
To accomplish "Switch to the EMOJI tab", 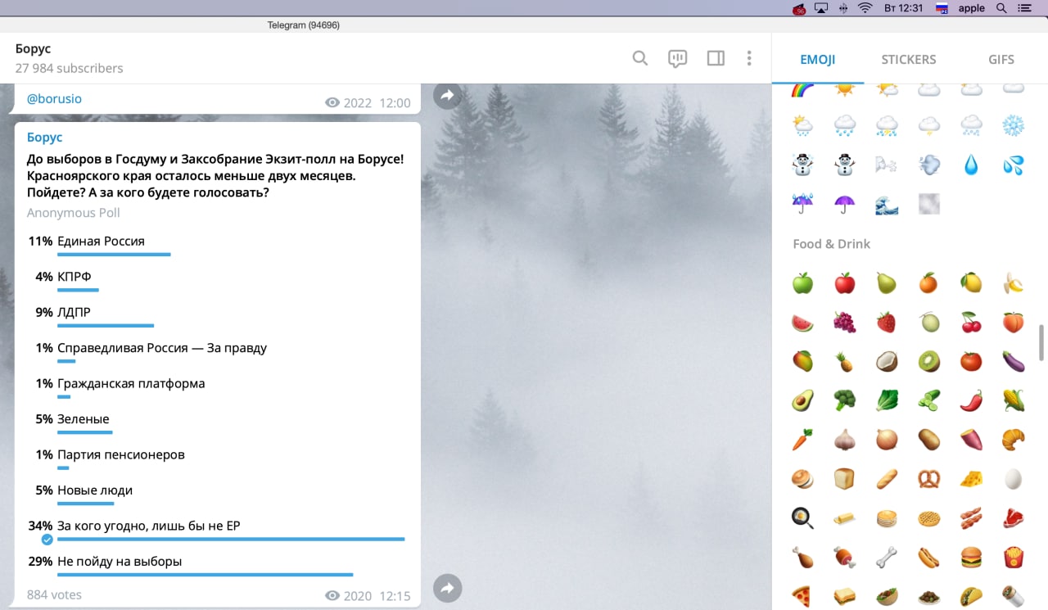I will [817, 59].
